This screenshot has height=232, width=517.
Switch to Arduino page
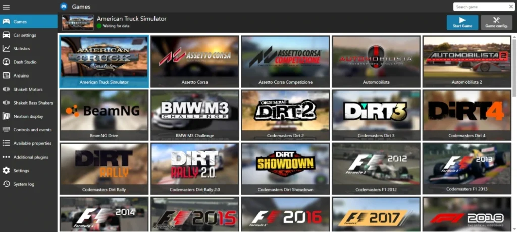pyautogui.click(x=21, y=75)
